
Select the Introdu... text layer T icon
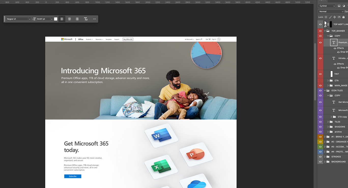333,58
